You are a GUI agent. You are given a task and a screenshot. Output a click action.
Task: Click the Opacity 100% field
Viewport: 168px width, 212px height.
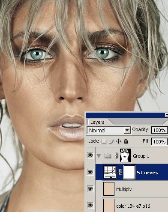pos(159,130)
